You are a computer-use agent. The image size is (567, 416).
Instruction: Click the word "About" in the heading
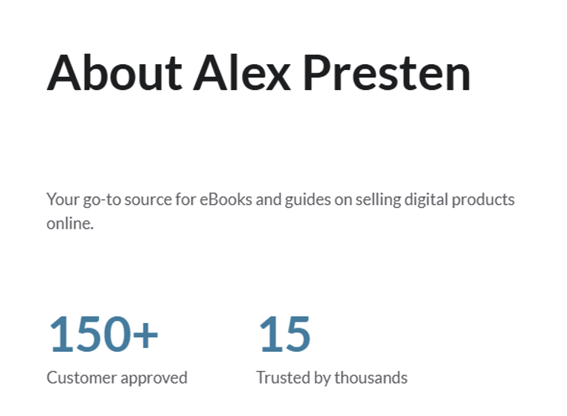tap(114, 73)
